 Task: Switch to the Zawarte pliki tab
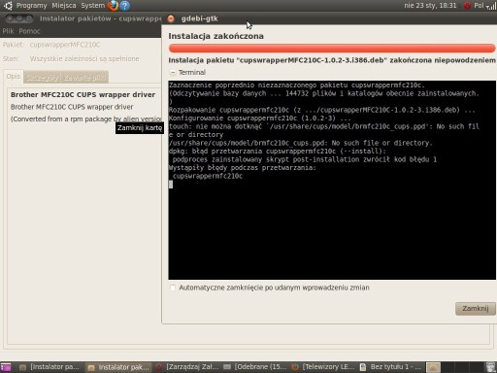84,78
